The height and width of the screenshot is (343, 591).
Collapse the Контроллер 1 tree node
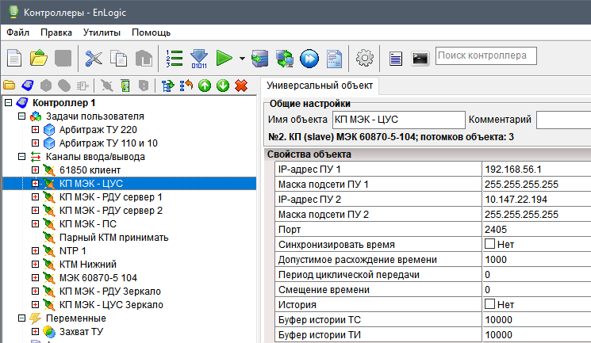tap(8, 102)
